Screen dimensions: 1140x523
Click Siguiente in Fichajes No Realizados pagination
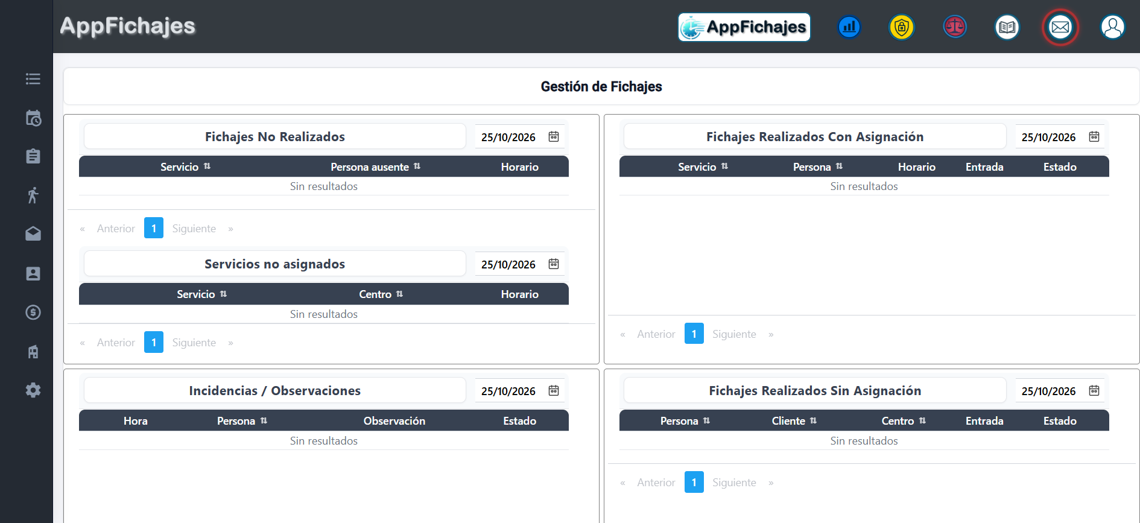(194, 229)
